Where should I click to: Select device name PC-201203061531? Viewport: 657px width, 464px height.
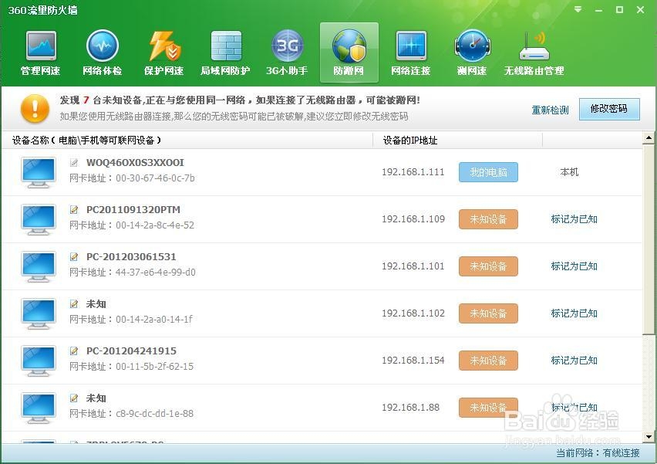131,256
